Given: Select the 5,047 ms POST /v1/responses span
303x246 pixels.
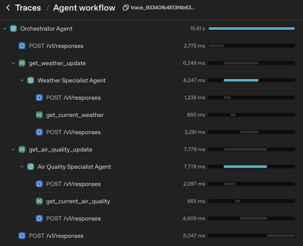Looking at the screenshot, I should (x=56, y=236).
